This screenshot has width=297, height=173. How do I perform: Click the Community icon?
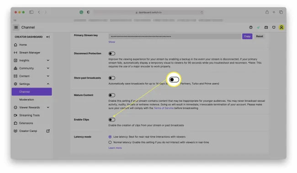[x=16, y=68]
